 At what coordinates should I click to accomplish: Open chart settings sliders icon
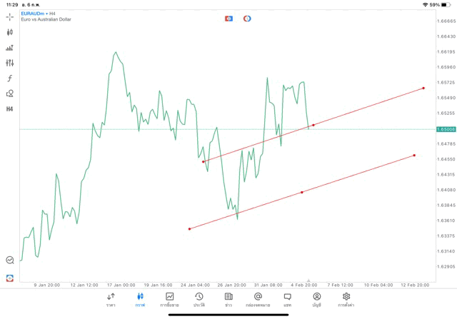[x=10, y=63]
